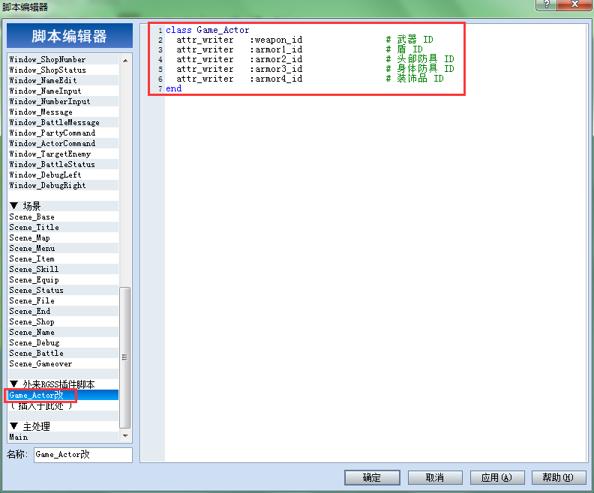Click scroll up arrow in script list
This screenshot has width=594, height=493.
pos(125,60)
